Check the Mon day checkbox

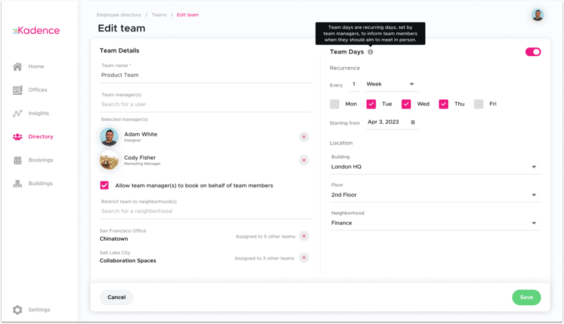(334, 104)
